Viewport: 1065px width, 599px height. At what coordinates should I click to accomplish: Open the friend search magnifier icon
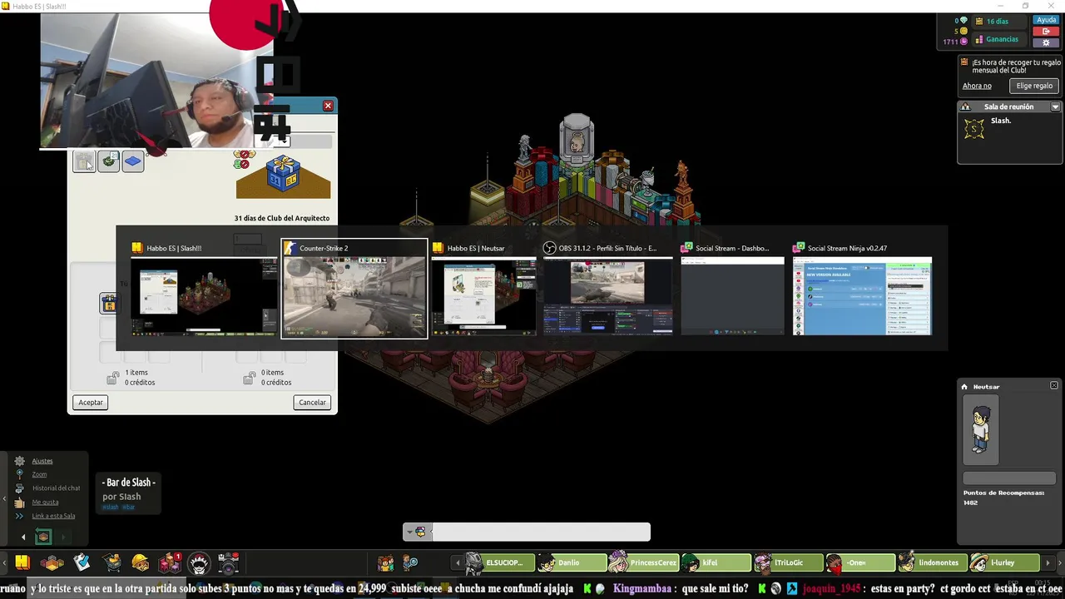pos(410,563)
